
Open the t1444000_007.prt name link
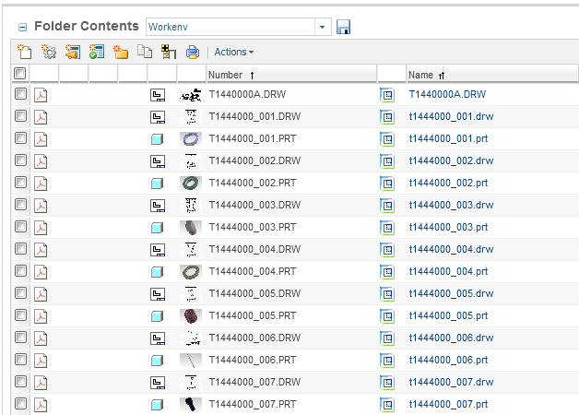[x=448, y=404]
